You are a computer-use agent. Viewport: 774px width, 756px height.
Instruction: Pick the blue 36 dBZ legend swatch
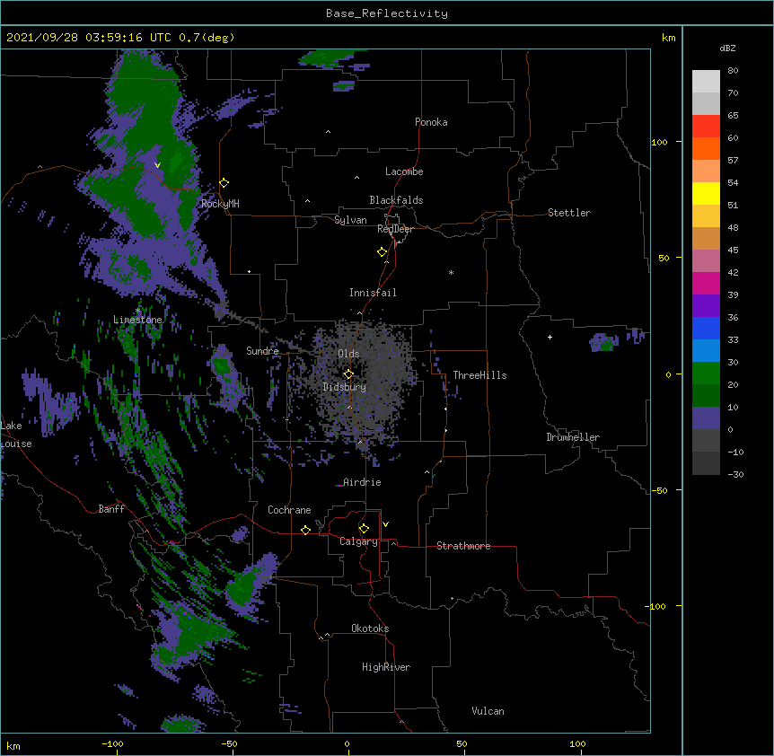(706, 328)
